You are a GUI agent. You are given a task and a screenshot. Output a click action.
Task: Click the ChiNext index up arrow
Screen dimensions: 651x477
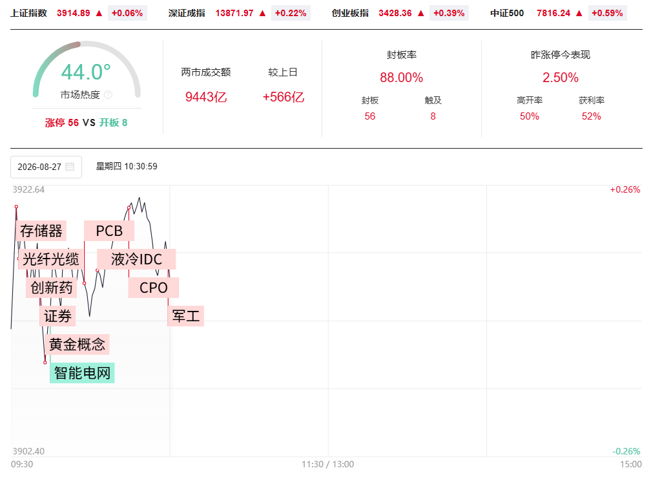coord(420,14)
